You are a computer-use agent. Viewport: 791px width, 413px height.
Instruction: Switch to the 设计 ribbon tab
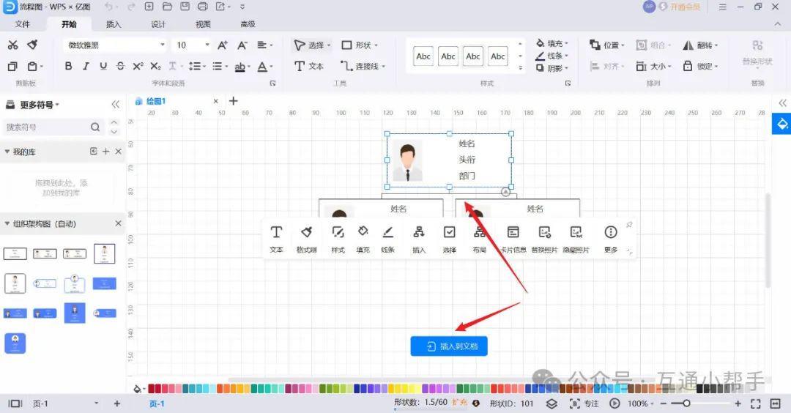point(158,24)
